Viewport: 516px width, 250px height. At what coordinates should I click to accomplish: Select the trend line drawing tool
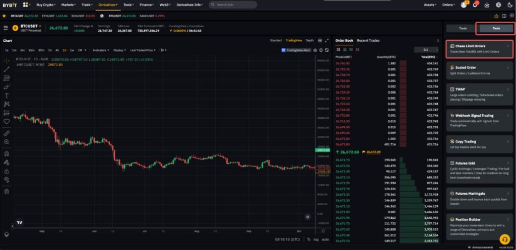point(7,69)
